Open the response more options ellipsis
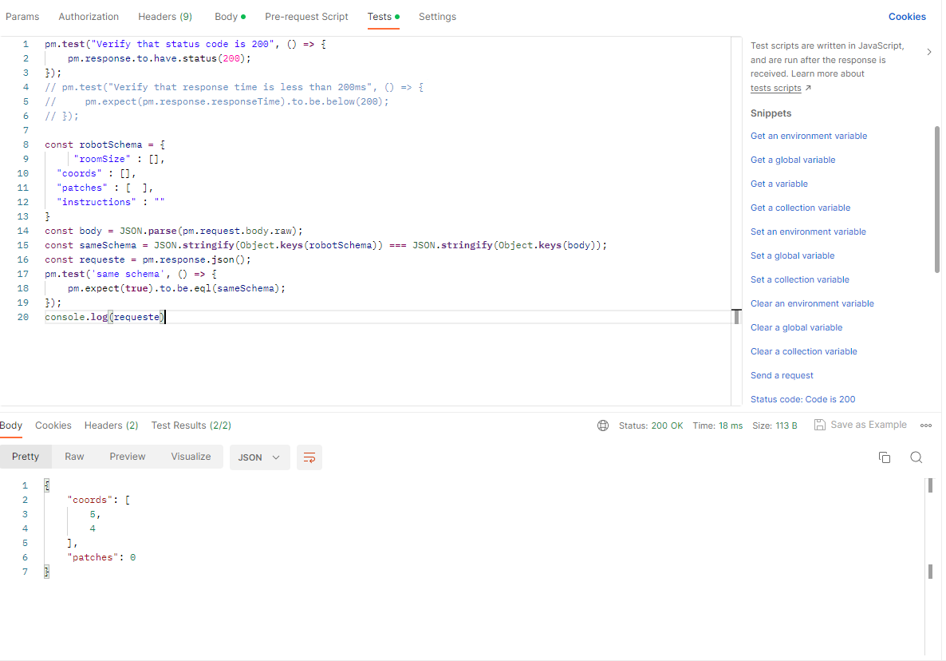 click(926, 425)
